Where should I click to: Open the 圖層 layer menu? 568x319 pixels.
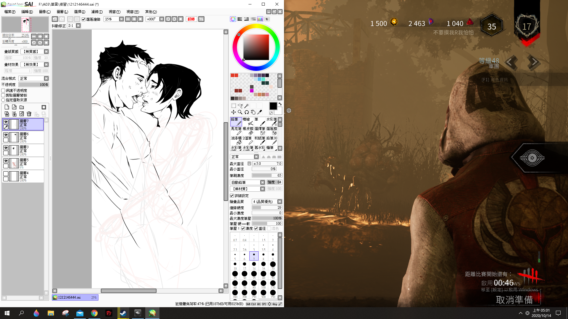pos(62,12)
